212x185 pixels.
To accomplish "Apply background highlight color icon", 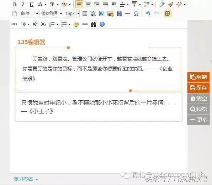I will (x=64, y=4).
